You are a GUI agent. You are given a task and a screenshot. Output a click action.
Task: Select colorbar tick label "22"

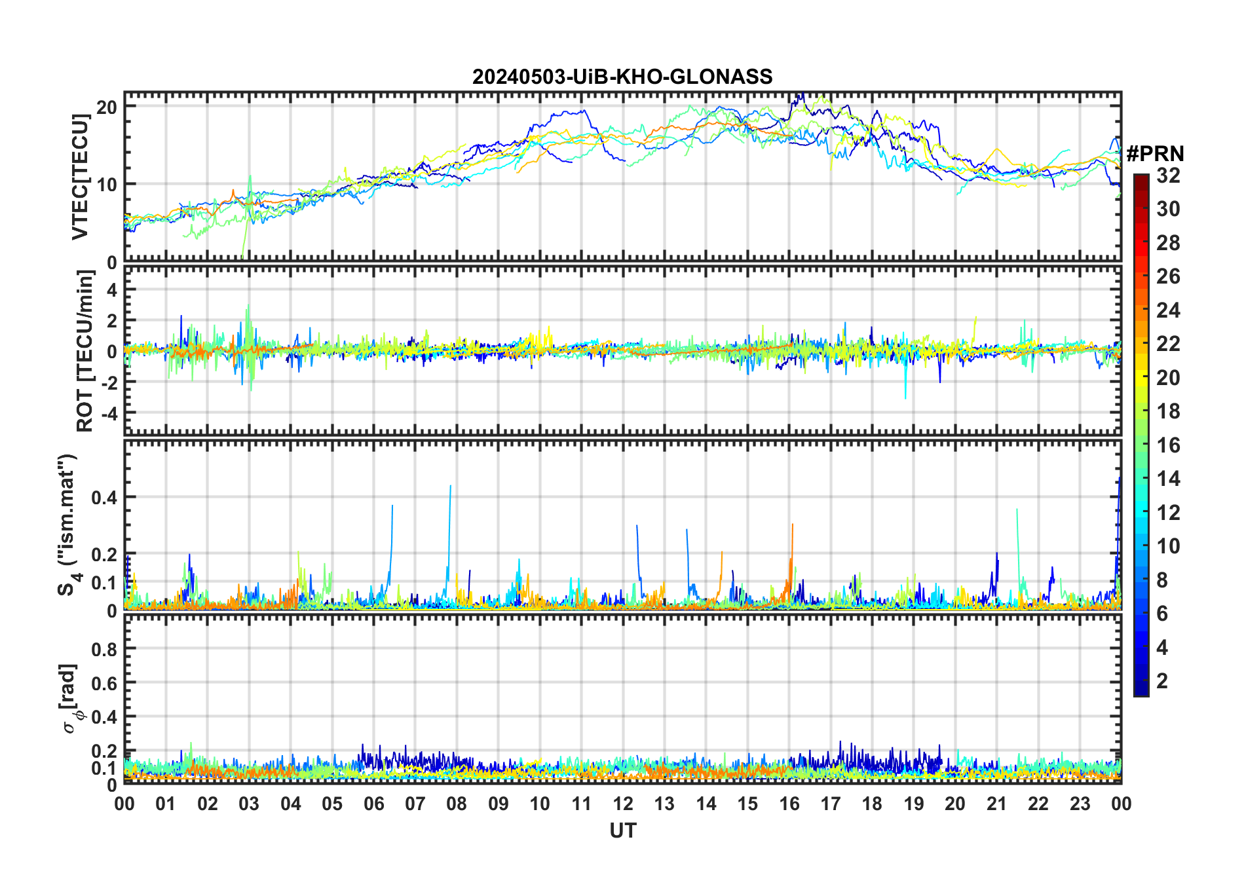point(1168,344)
